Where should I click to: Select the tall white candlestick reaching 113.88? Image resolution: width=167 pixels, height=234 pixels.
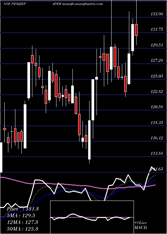click(x=89, y=140)
